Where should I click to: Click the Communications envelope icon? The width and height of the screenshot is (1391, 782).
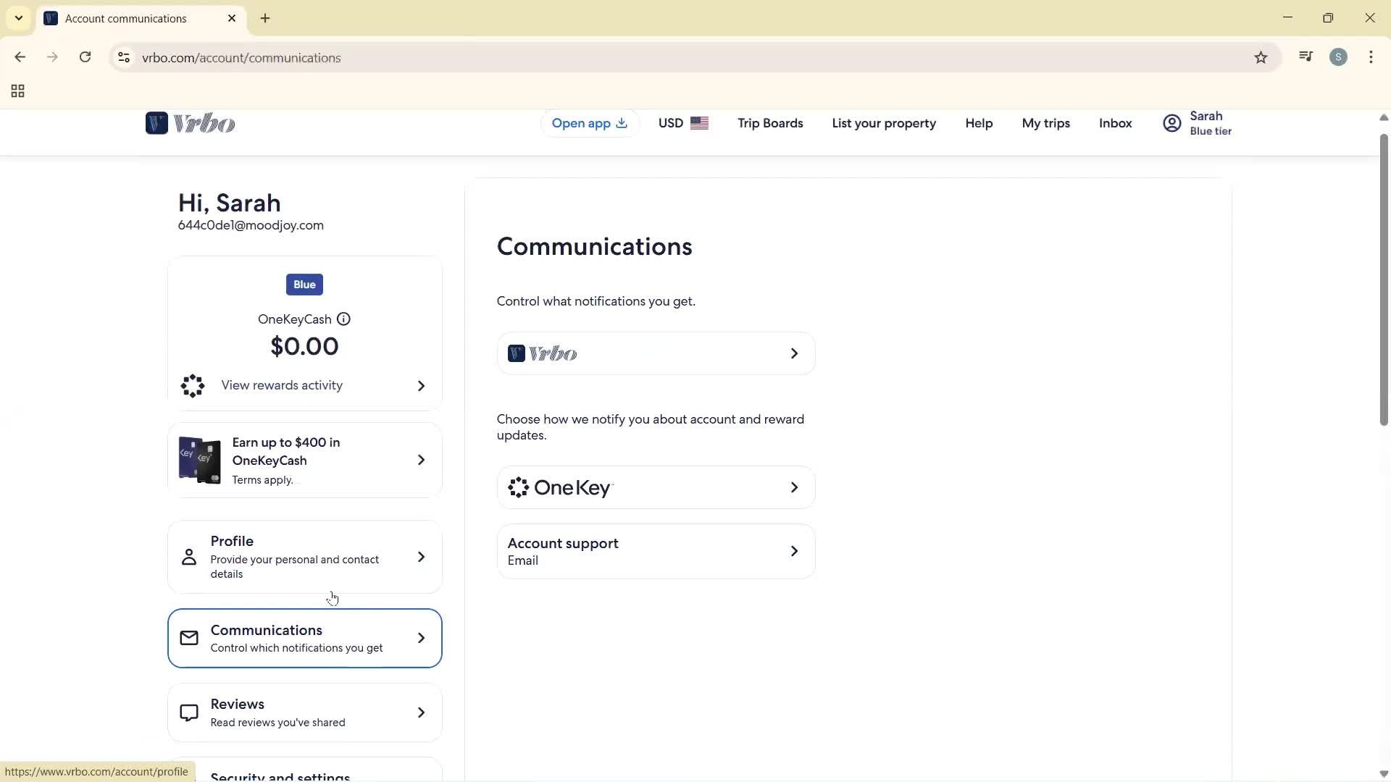(x=188, y=638)
